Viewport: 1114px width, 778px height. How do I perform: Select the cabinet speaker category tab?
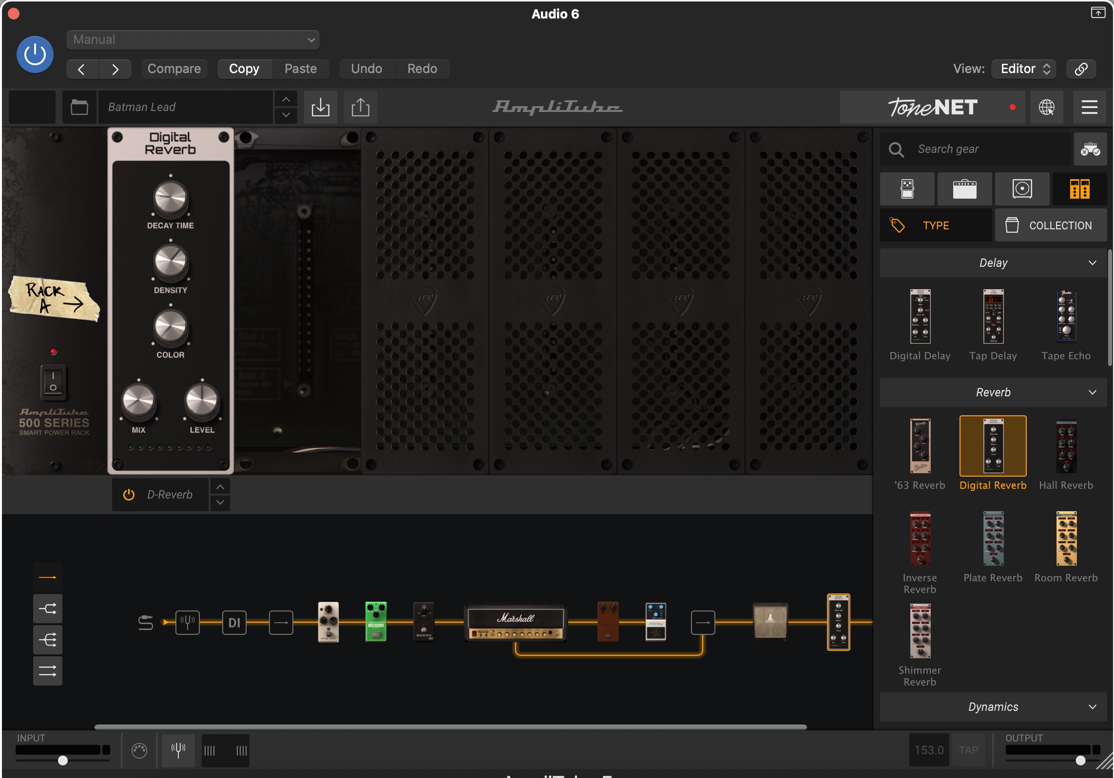(1022, 189)
